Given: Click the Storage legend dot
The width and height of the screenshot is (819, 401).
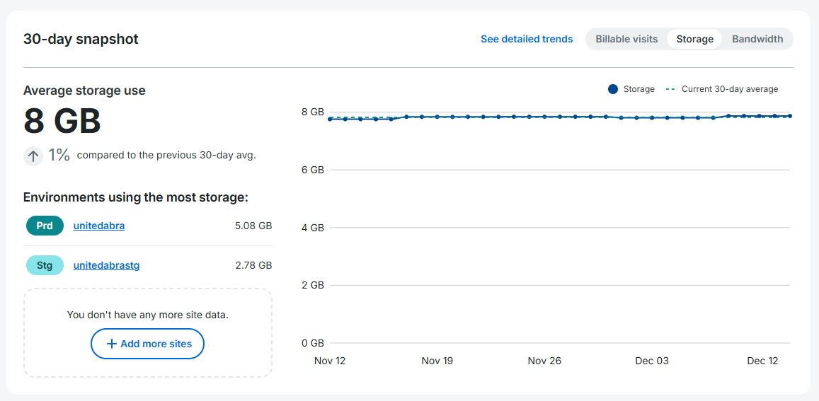Looking at the screenshot, I should pyautogui.click(x=613, y=89).
